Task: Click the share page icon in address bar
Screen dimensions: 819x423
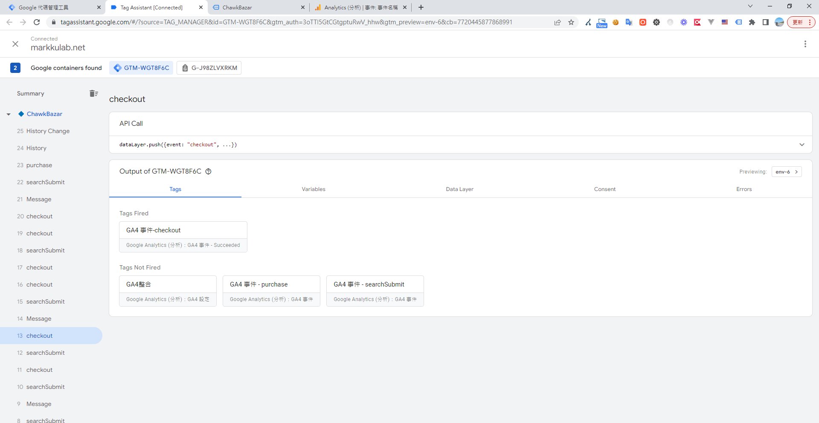Action: [558, 22]
